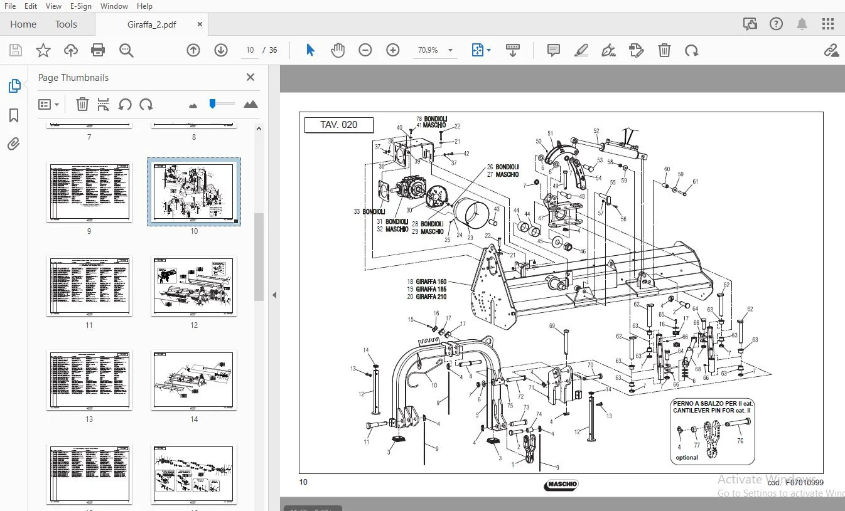
Task: Select the highlight text pen tool
Action: 581,50
